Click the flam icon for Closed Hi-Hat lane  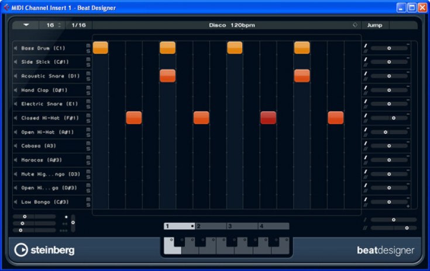(365, 115)
